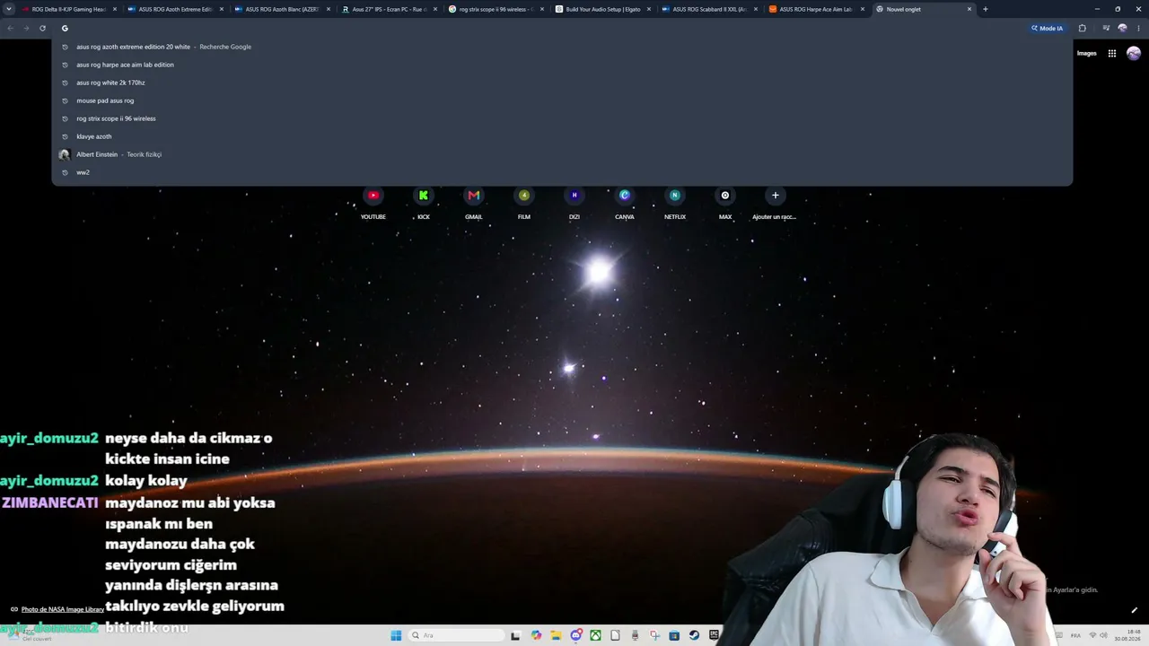Switch to ASUS ROG Azoth Blanc tab
Image resolution: width=1149 pixels, height=646 pixels.
point(282,9)
